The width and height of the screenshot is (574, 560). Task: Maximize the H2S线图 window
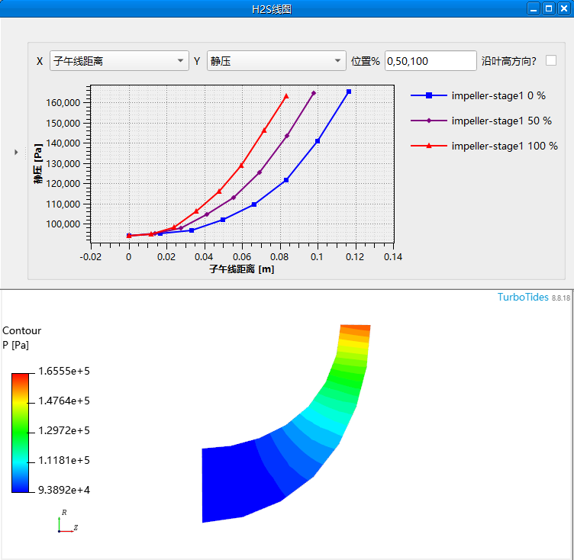549,8
